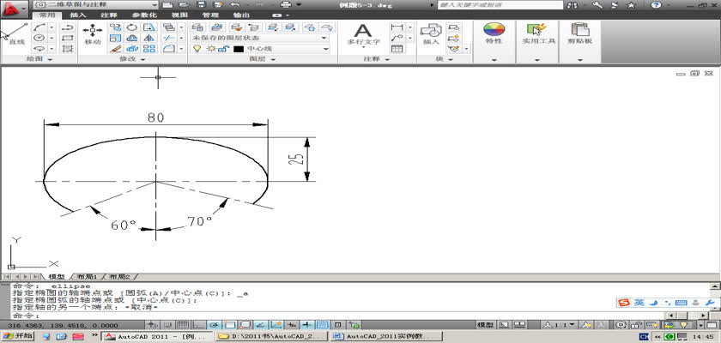Click the Undo arrow in quick access toolbar
Image resolution: width=721 pixels, height=343 pixels.
[235, 4]
